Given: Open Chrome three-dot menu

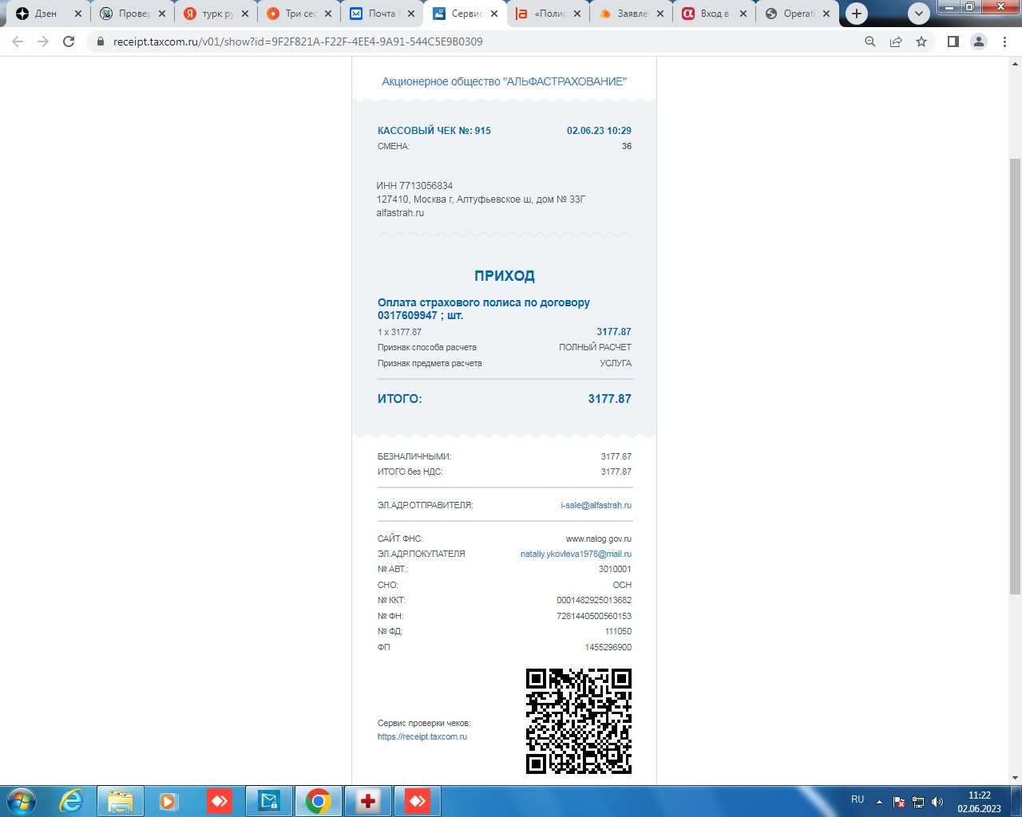Looking at the screenshot, I should tap(1004, 41).
